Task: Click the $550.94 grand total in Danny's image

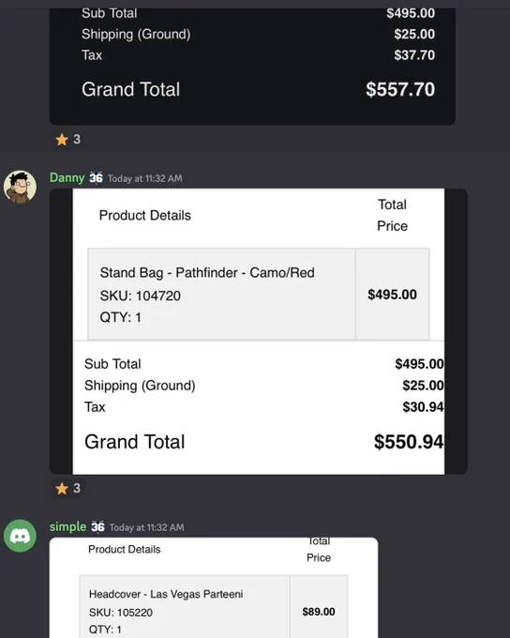Action: tap(409, 442)
